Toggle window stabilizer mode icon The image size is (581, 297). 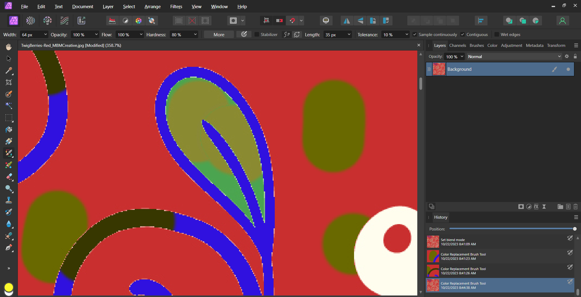pos(297,34)
